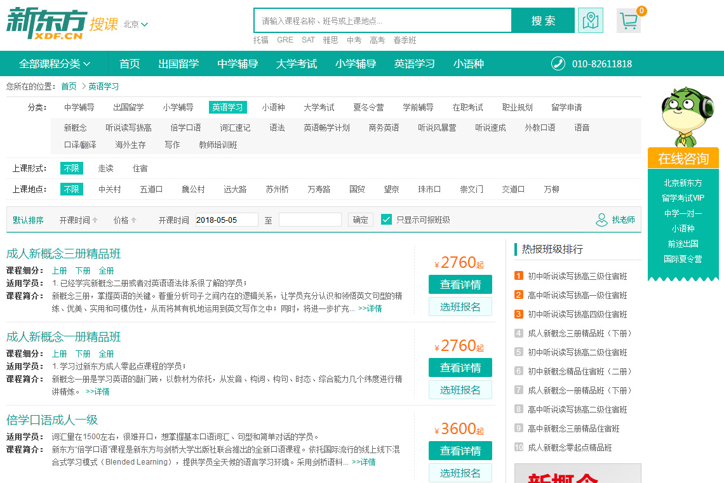The width and height of the screenshot is (724, 483).
Task: Expand details of 成人新概念三册精品班 summary
Action: (x=370, y=308)
